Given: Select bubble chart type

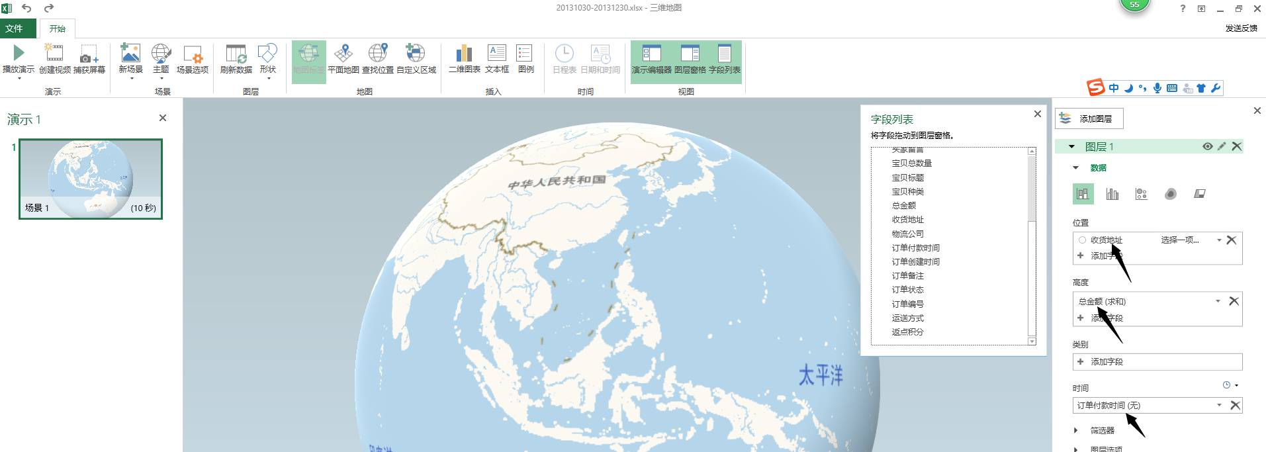Looking at the screenshot, I should 1142,193.
